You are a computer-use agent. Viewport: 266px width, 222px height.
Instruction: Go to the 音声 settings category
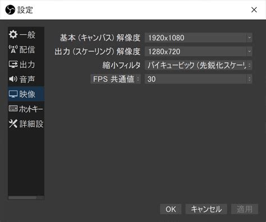[26, 79]
